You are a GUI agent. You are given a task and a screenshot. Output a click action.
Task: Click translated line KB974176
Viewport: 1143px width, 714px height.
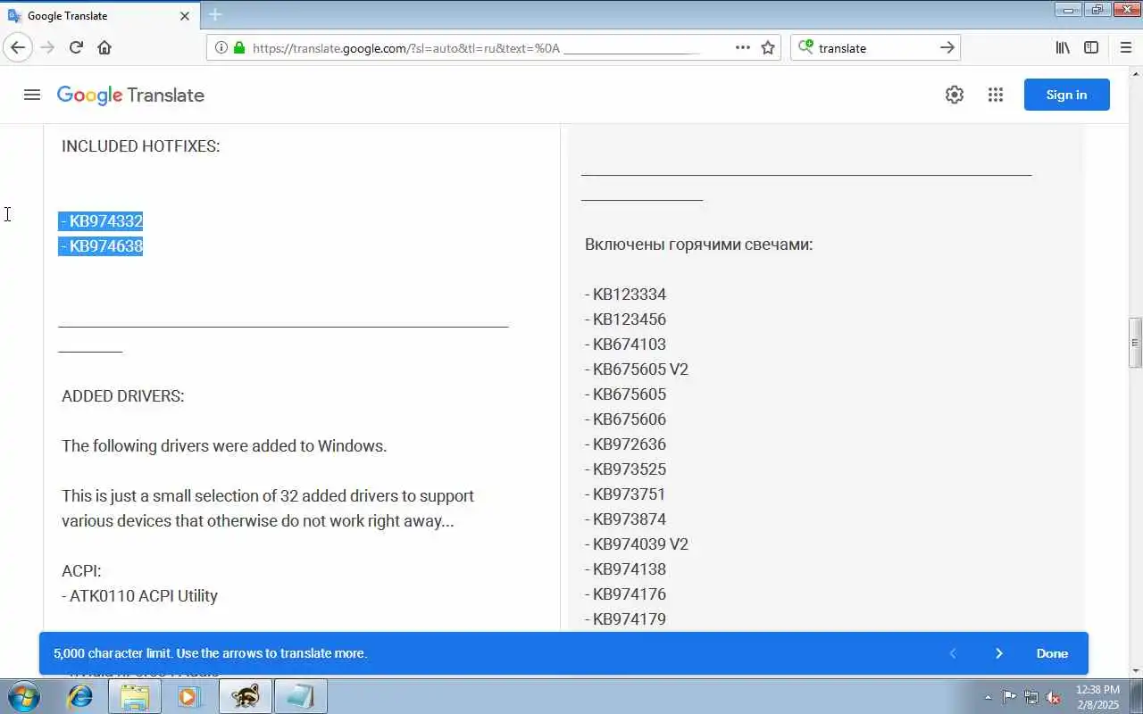click(625, 594)
